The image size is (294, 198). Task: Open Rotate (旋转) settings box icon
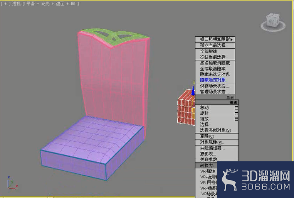click(x=237, y=113)
